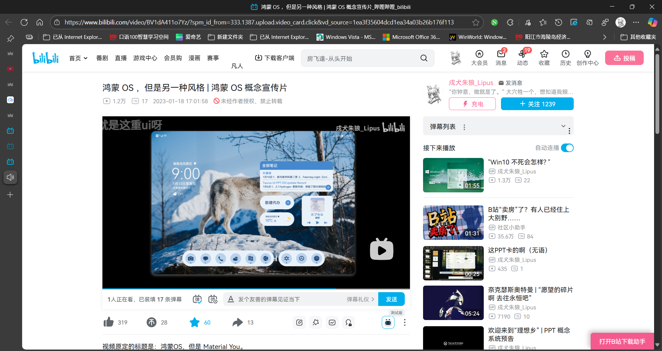Open the three-dot more menu under video

click(404, 322)
